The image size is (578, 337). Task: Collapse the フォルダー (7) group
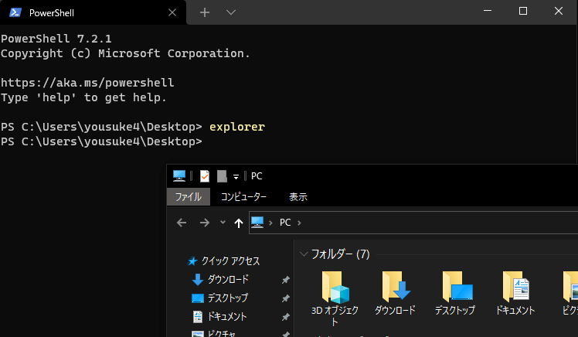[x=304, y=254]
